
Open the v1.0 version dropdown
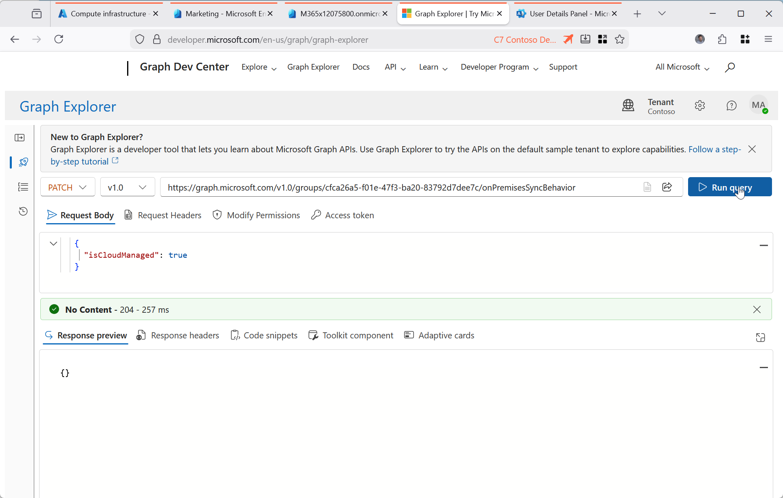127,187
